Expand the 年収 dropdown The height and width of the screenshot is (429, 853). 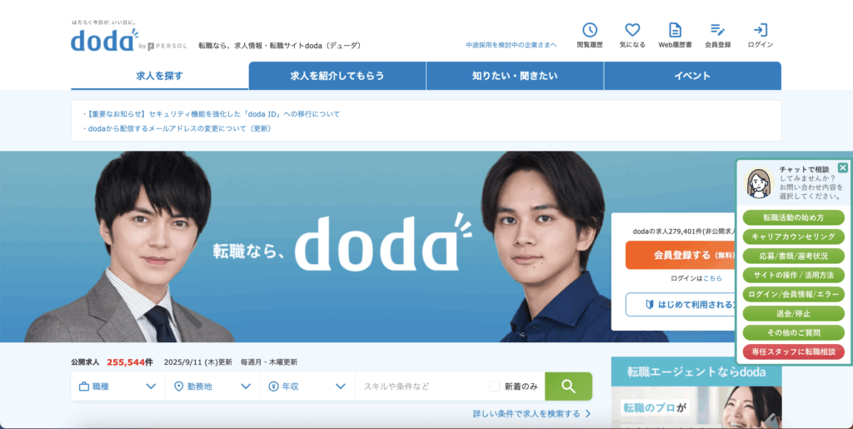point(307,387)
